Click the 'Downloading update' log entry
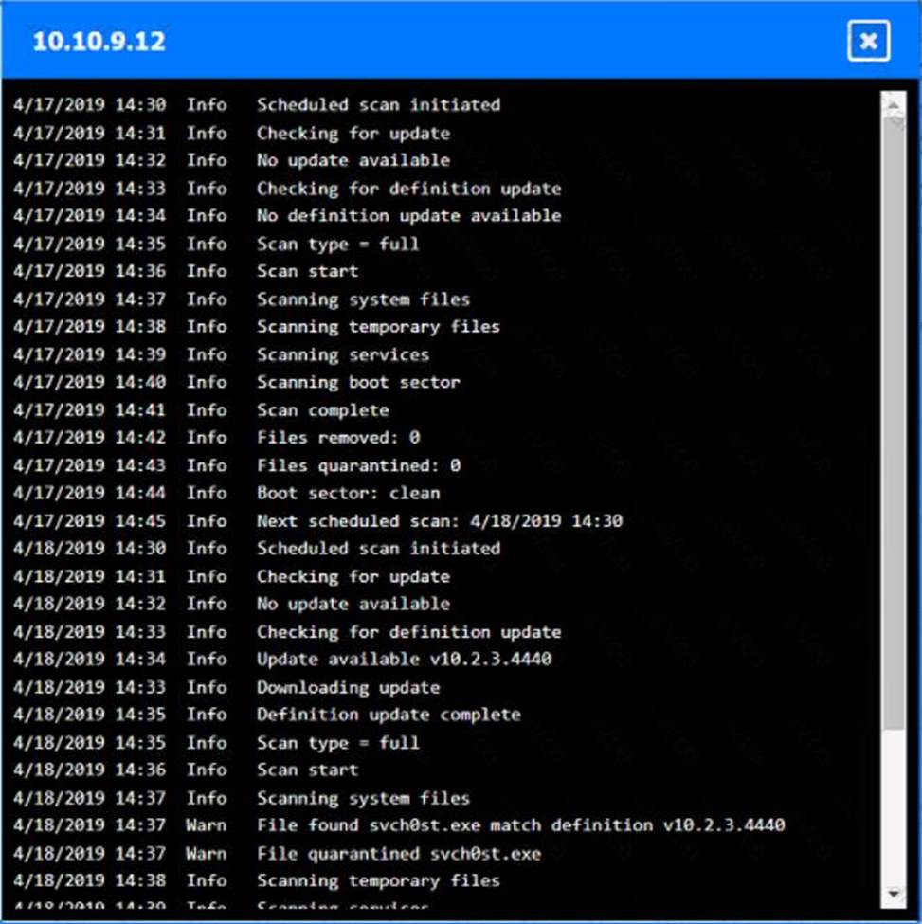Image resolution: width=922 pixels, height=924 pixels. (x=348, y=687)
